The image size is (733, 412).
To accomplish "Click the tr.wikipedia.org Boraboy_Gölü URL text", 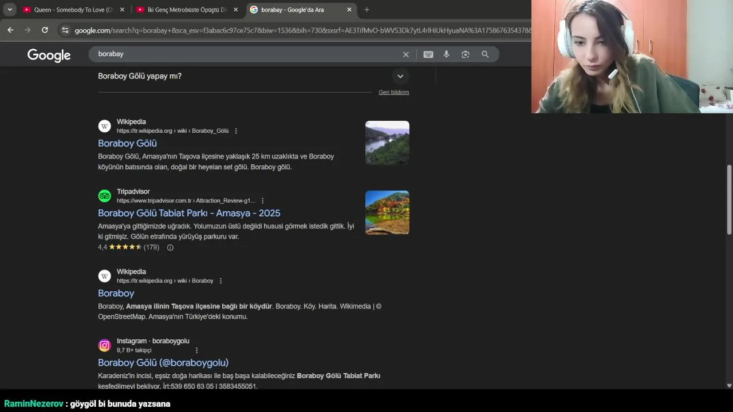I will click(x=172, y=131).
